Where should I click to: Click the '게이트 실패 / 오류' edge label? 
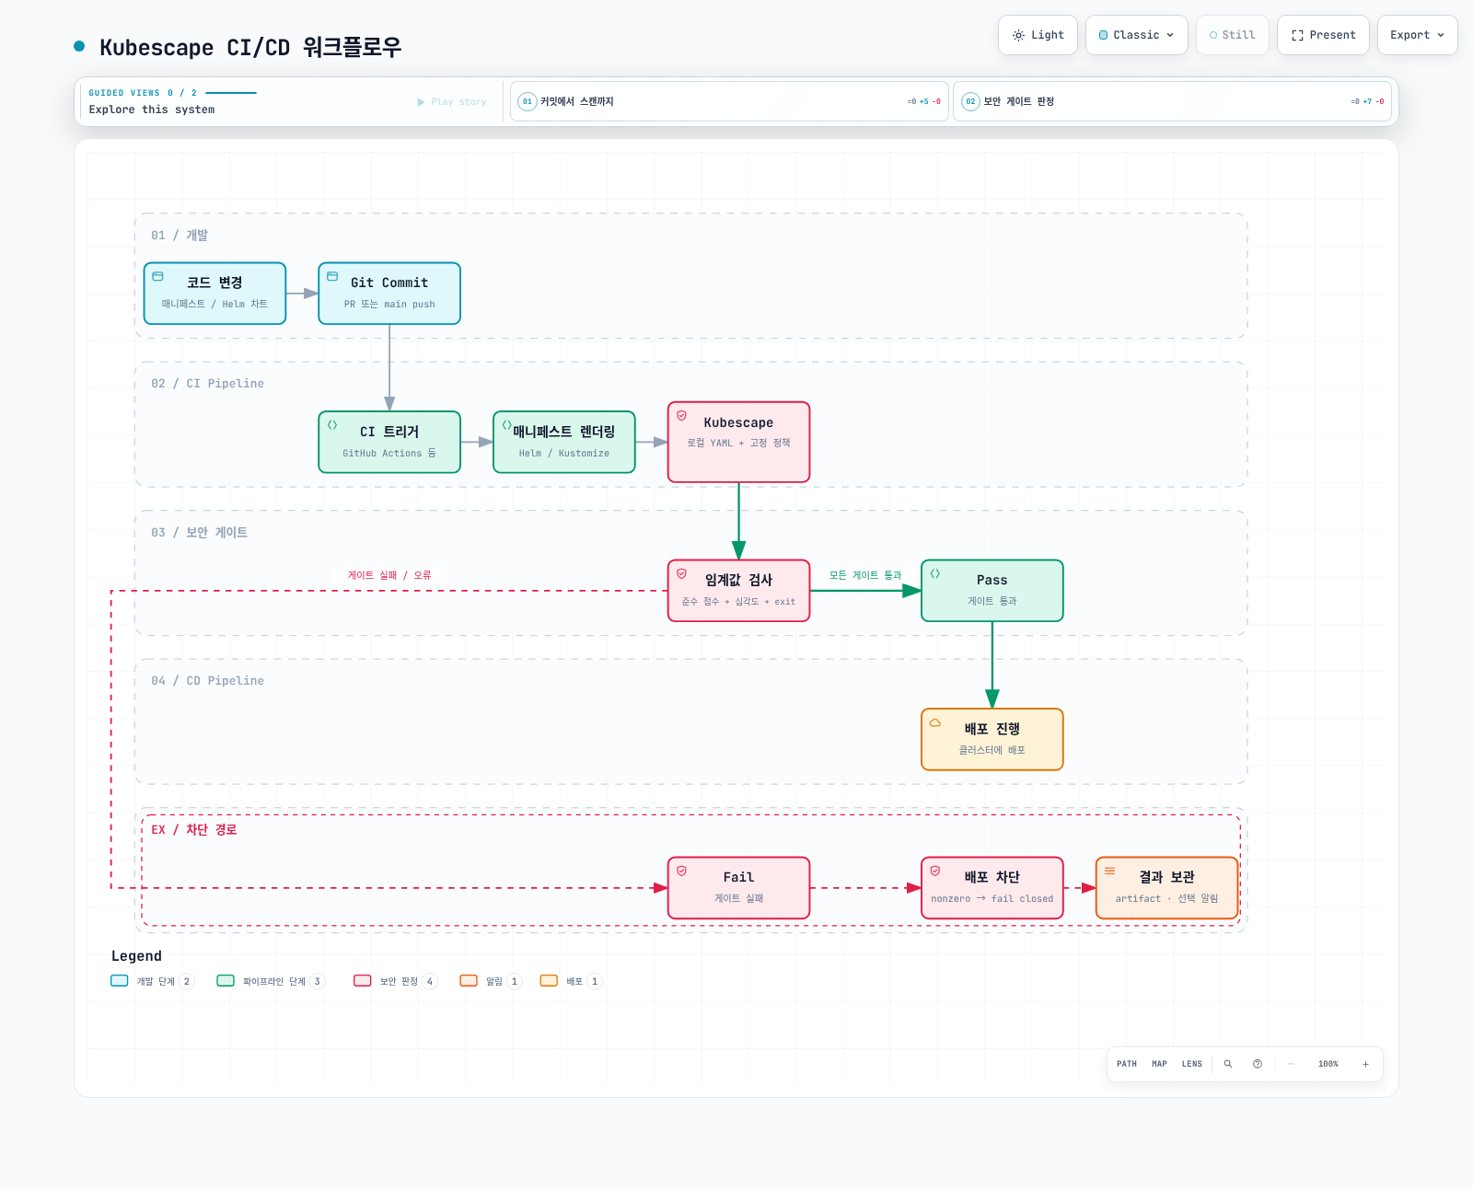(x=389, y=575)
